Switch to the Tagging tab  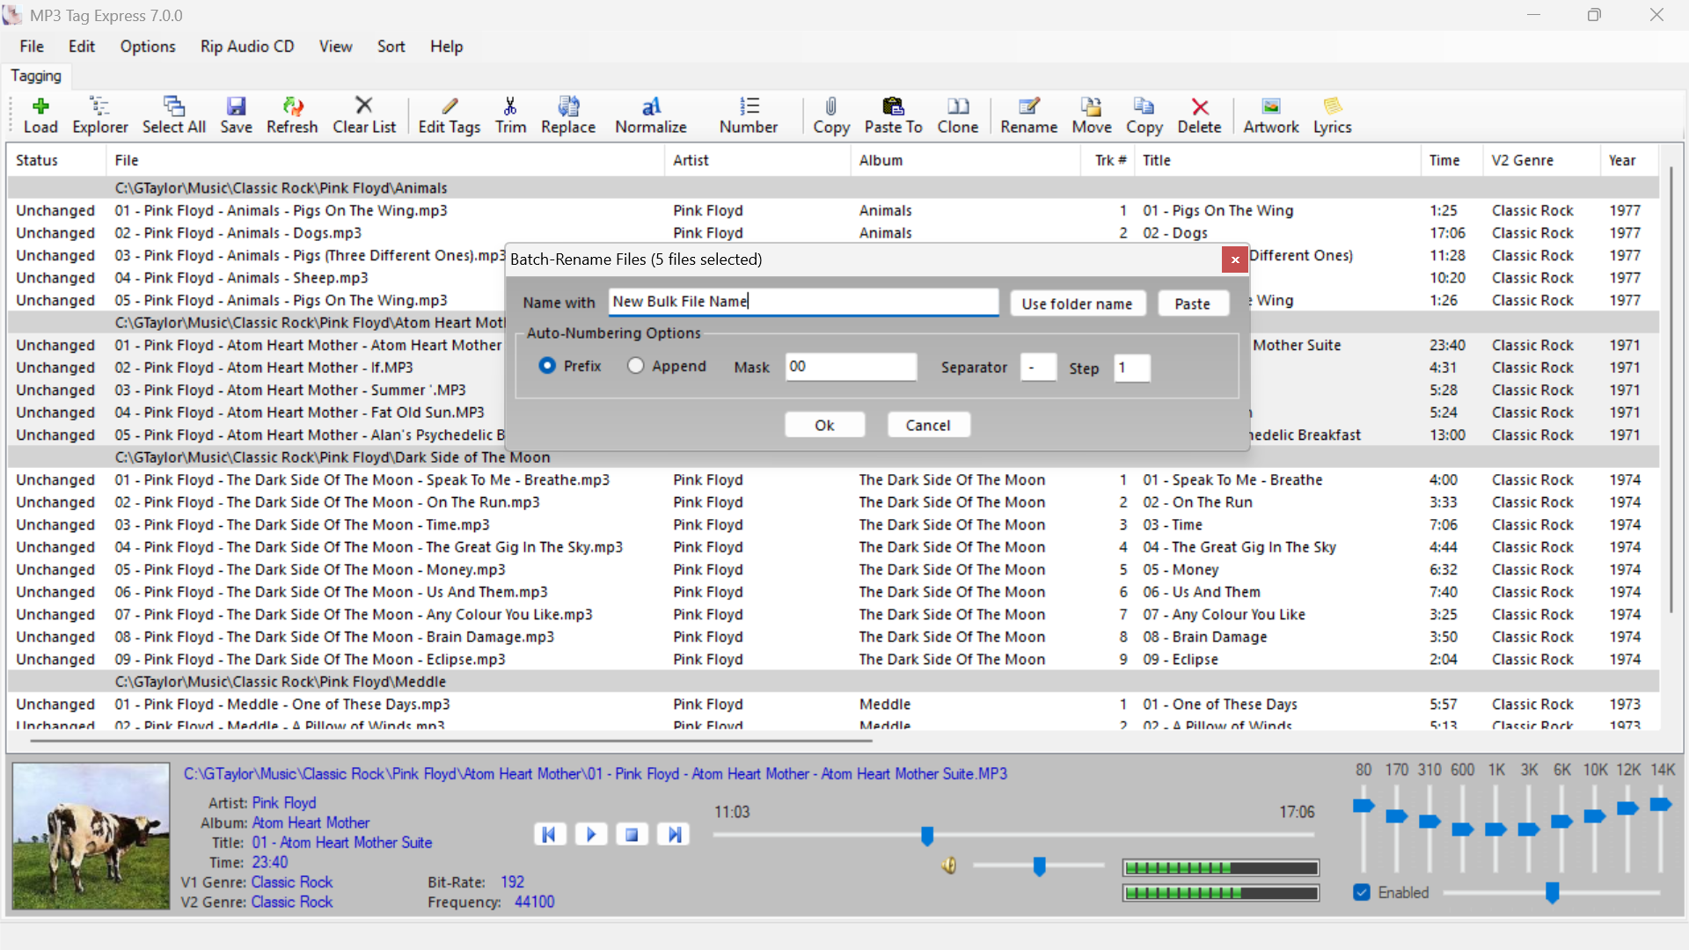click(x=36, y=76)
